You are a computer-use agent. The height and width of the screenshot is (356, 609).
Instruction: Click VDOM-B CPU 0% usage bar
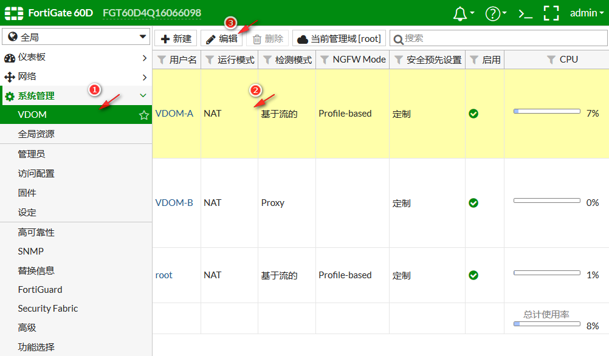pyautogui.click(x=547, y=200)
